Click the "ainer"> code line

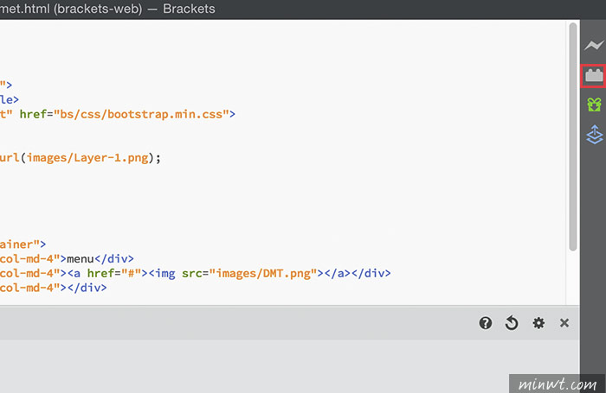click(23, 244)
